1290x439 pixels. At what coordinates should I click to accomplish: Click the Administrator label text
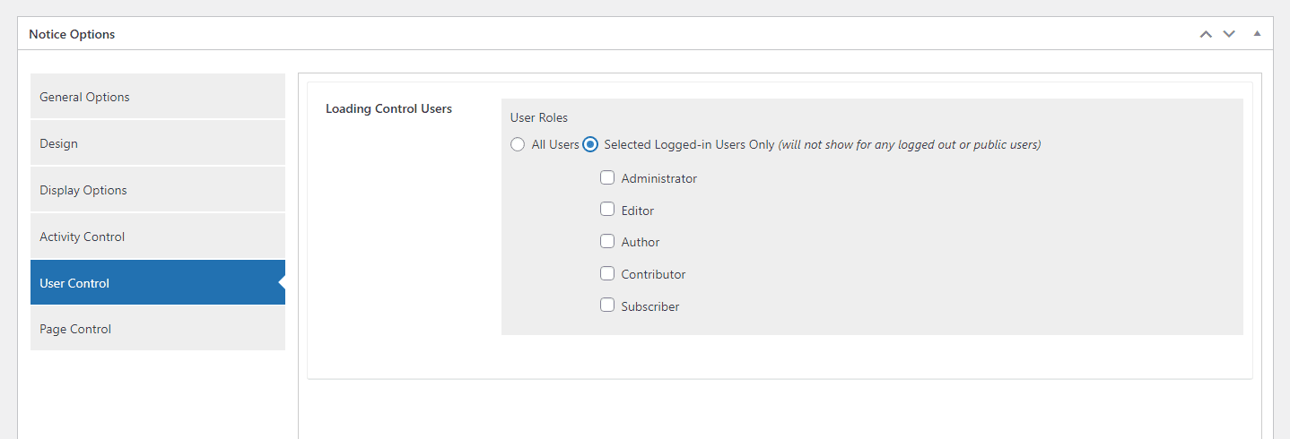pos(659,178)
